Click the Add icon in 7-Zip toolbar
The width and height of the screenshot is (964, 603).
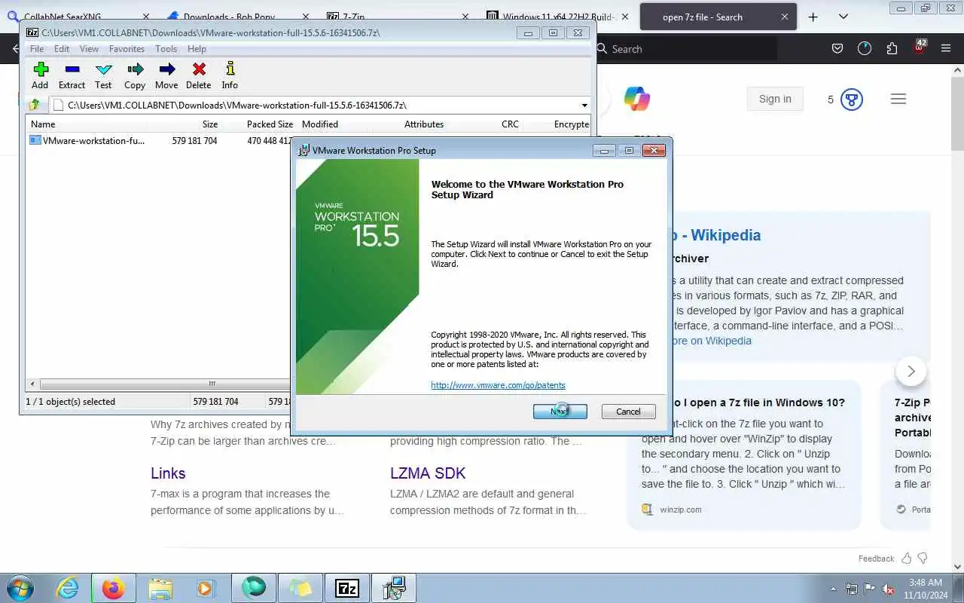point(41,69)
